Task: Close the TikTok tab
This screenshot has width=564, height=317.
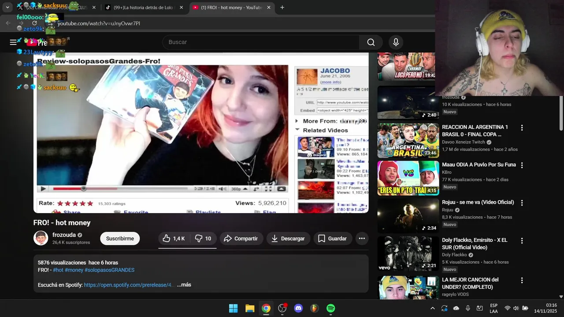Action: click(182, 7)
